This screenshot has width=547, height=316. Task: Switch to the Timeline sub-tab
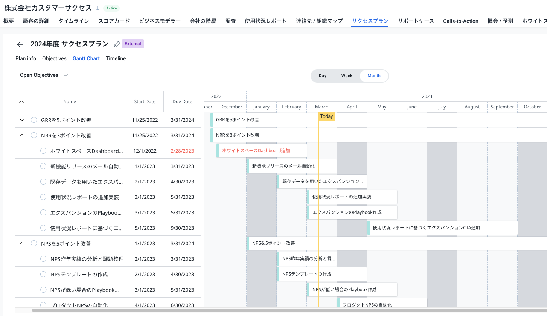coord(116,58)
